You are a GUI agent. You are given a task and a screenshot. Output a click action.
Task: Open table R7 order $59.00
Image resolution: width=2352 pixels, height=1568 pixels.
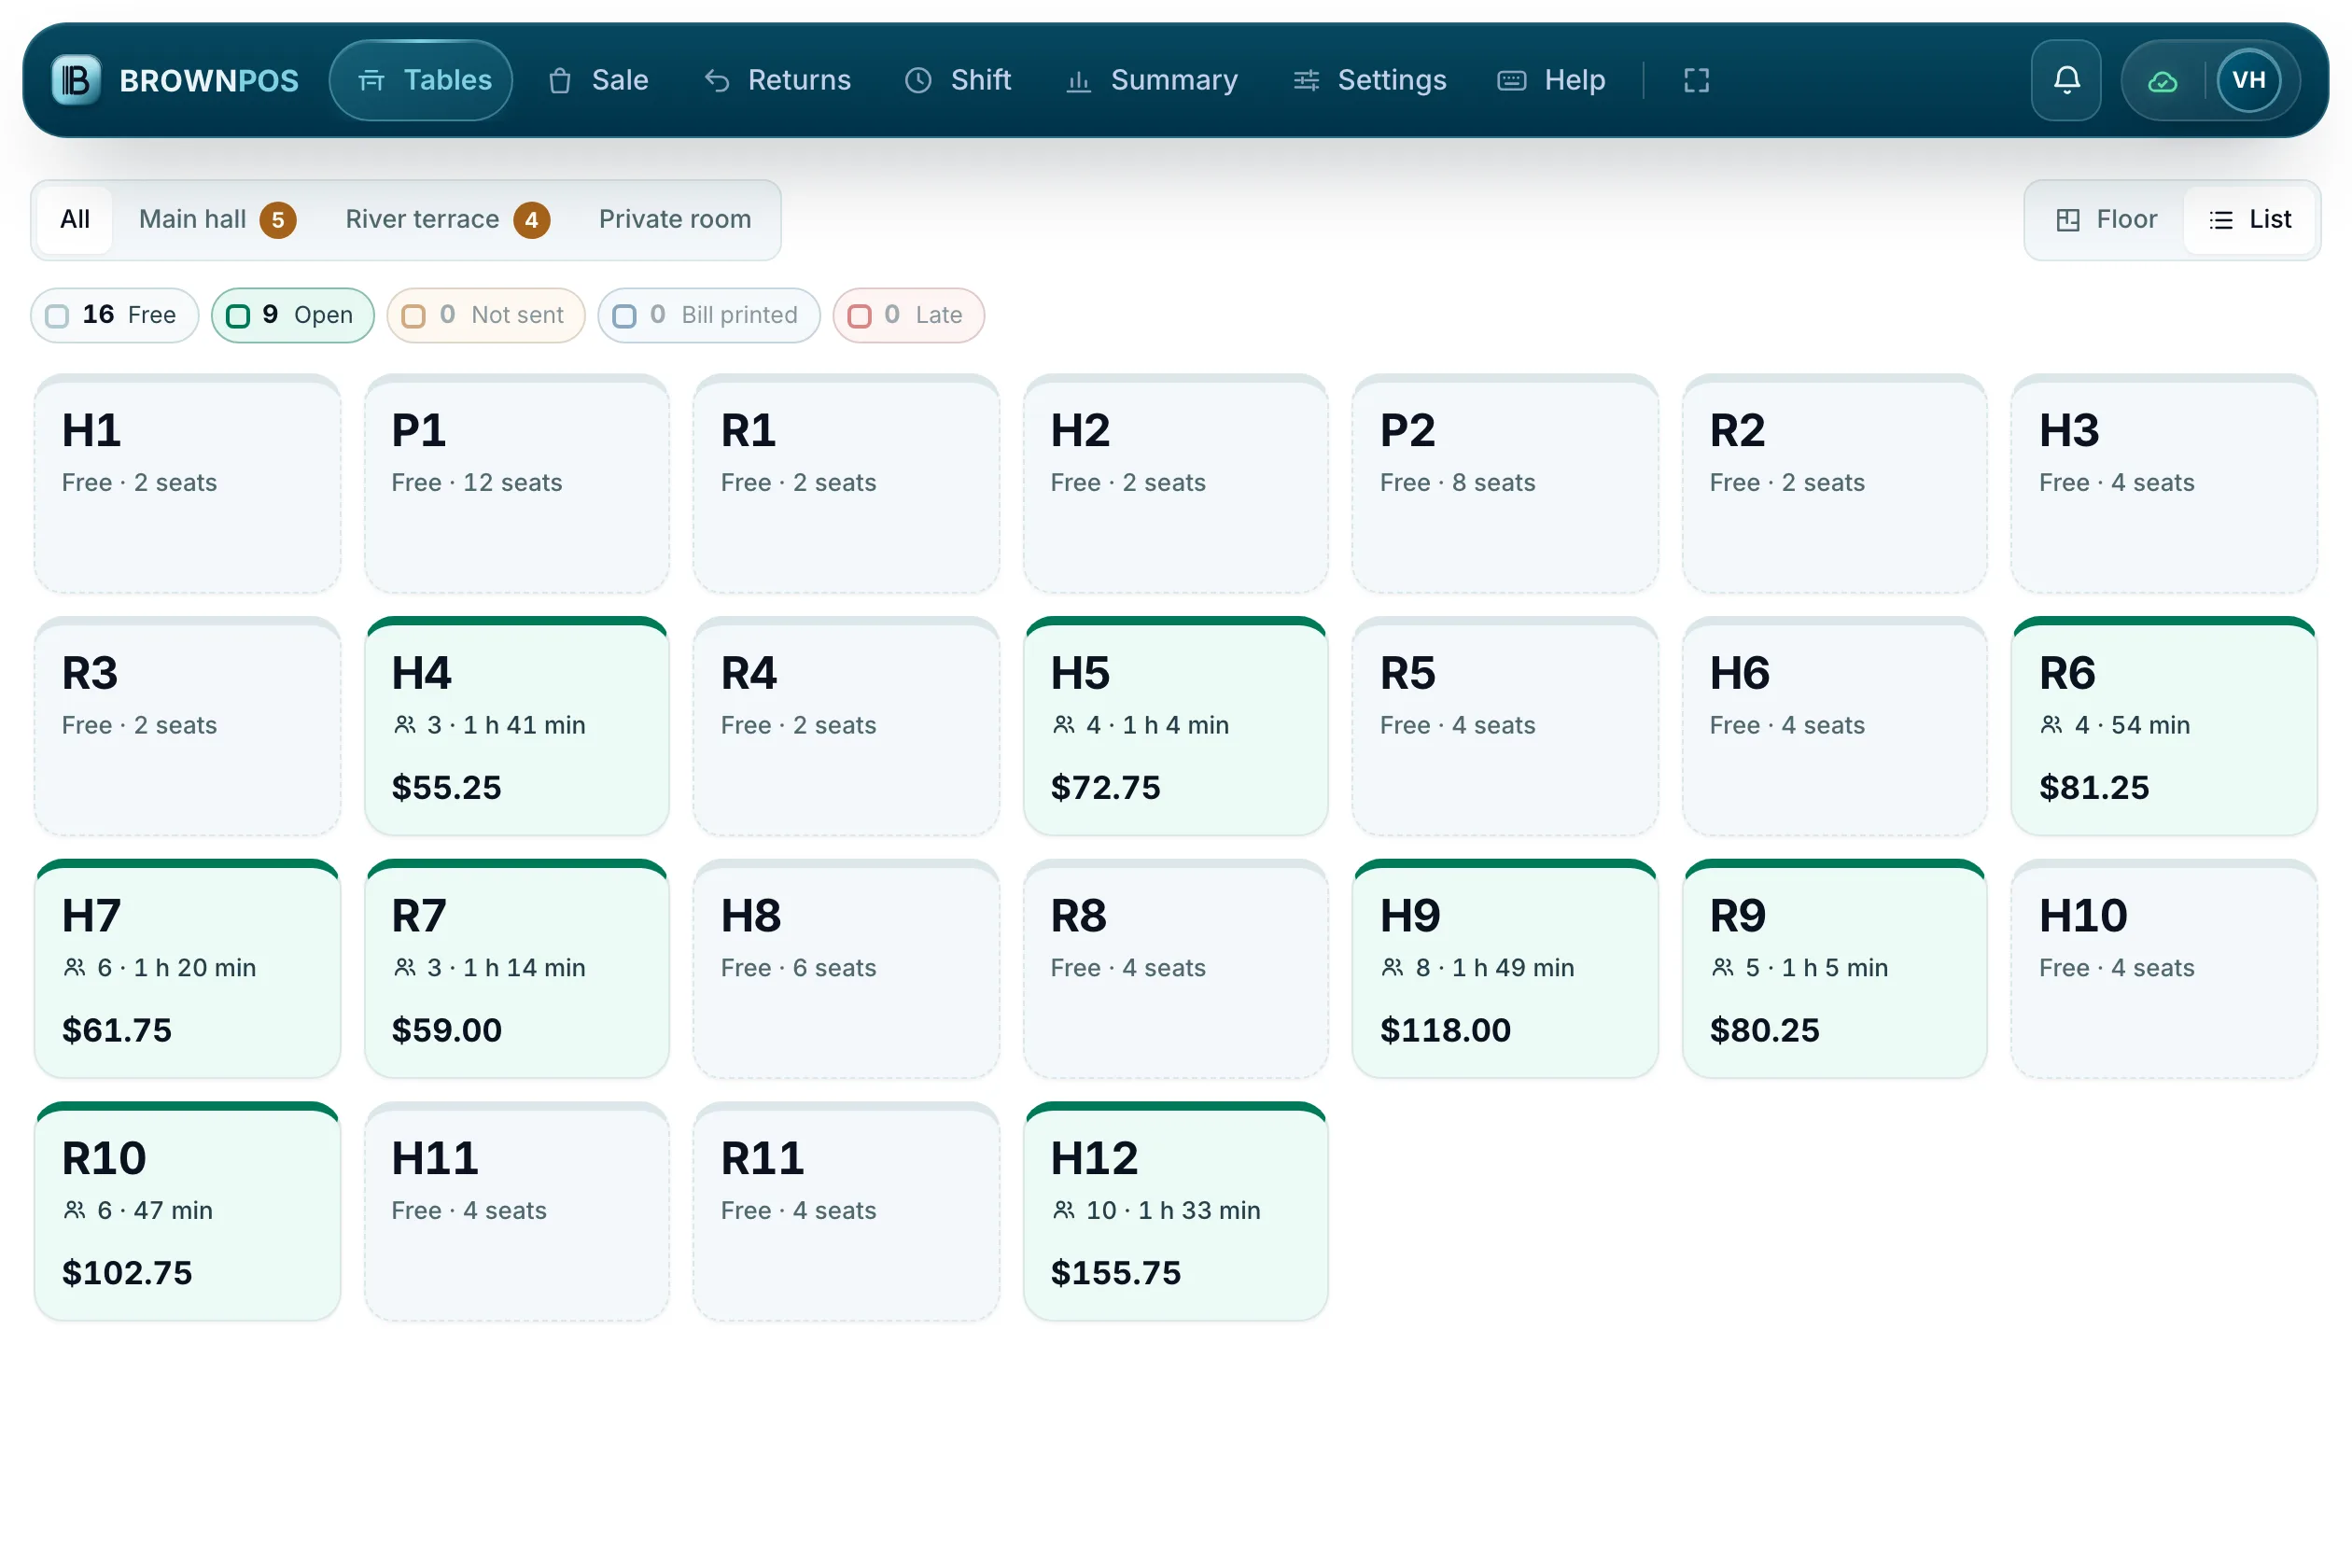[517, 969]
